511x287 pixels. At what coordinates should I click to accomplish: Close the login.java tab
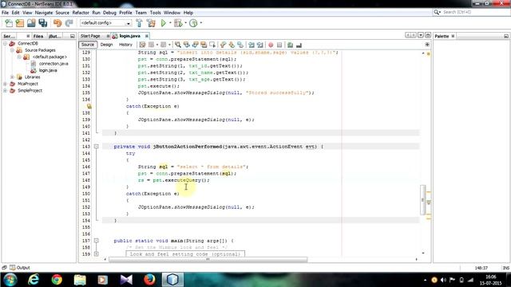(x=147, y=36)
